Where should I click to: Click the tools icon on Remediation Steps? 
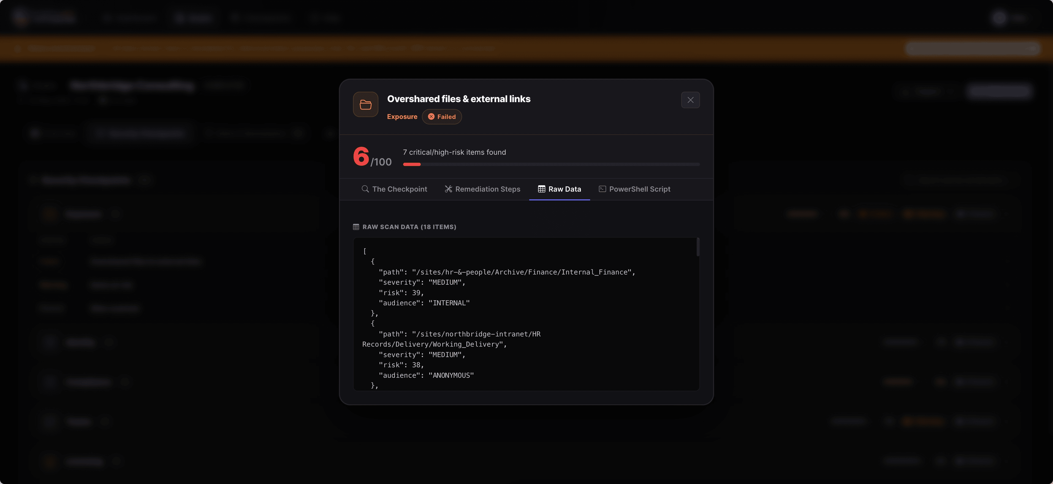pos(448,189)
